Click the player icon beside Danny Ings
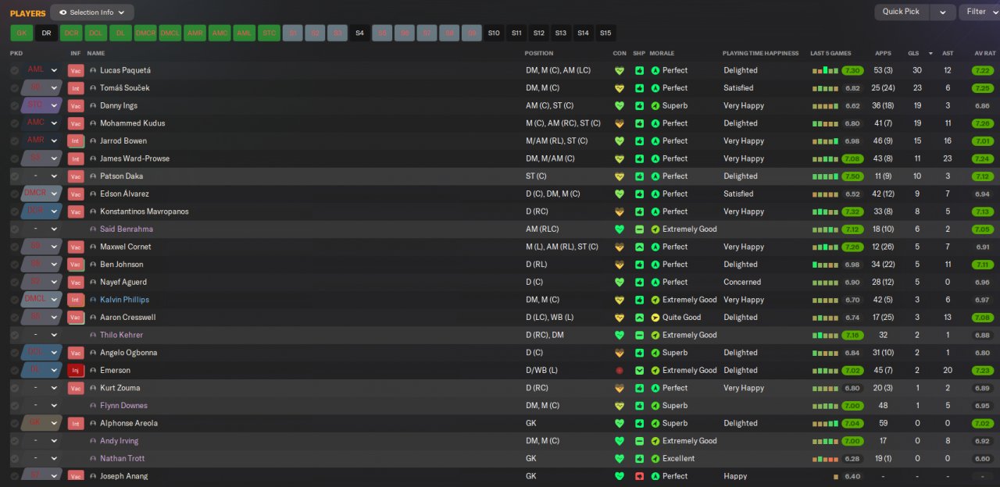 click(x=93, y=105)
